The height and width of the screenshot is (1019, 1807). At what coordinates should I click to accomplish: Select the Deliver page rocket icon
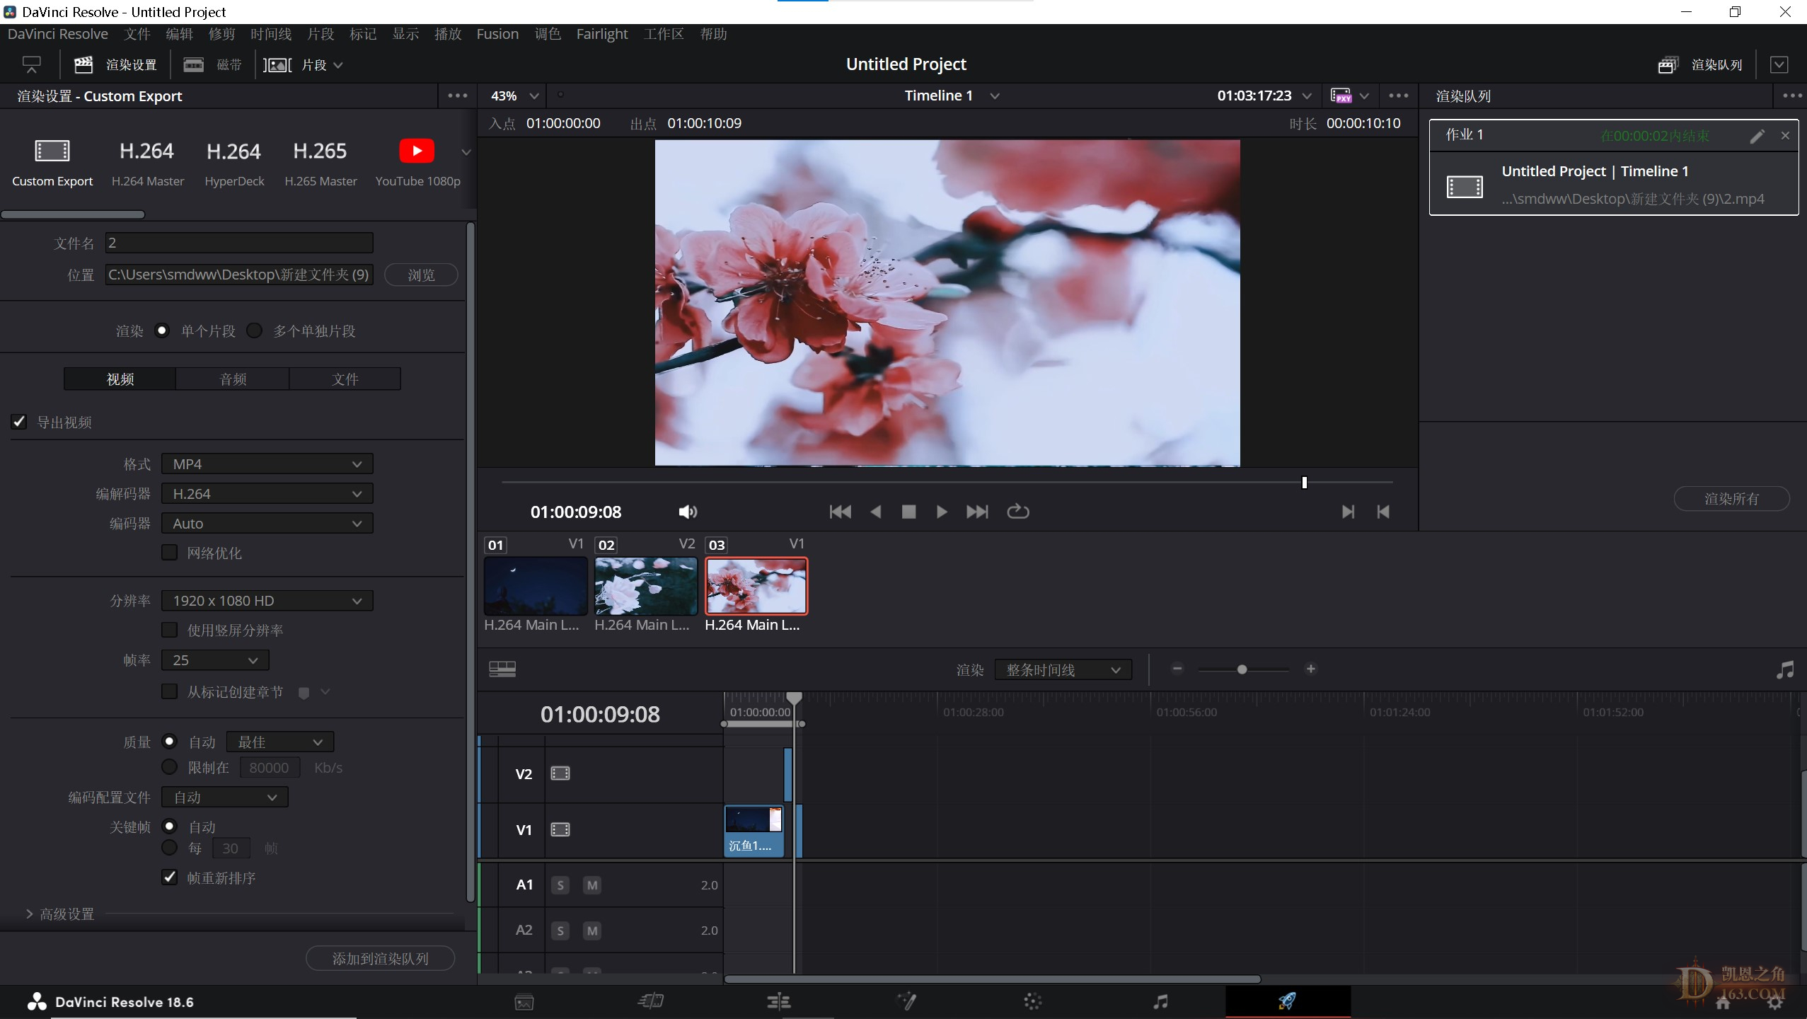[1287, 1001]
